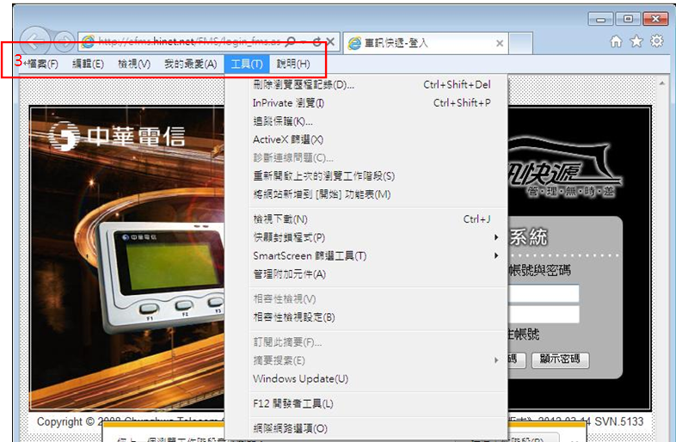Open Favorites star icon
The height and width of the screenshot is (442, 676).
(x=636, y=41)
